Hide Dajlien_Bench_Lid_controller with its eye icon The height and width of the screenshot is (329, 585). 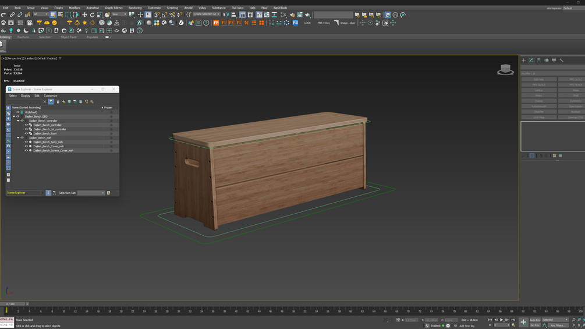coord(26,129)
